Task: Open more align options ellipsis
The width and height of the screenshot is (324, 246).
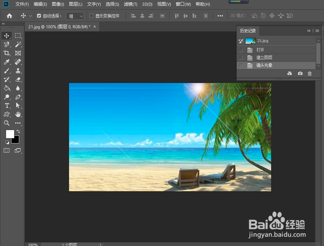Action: pos(220,16)
